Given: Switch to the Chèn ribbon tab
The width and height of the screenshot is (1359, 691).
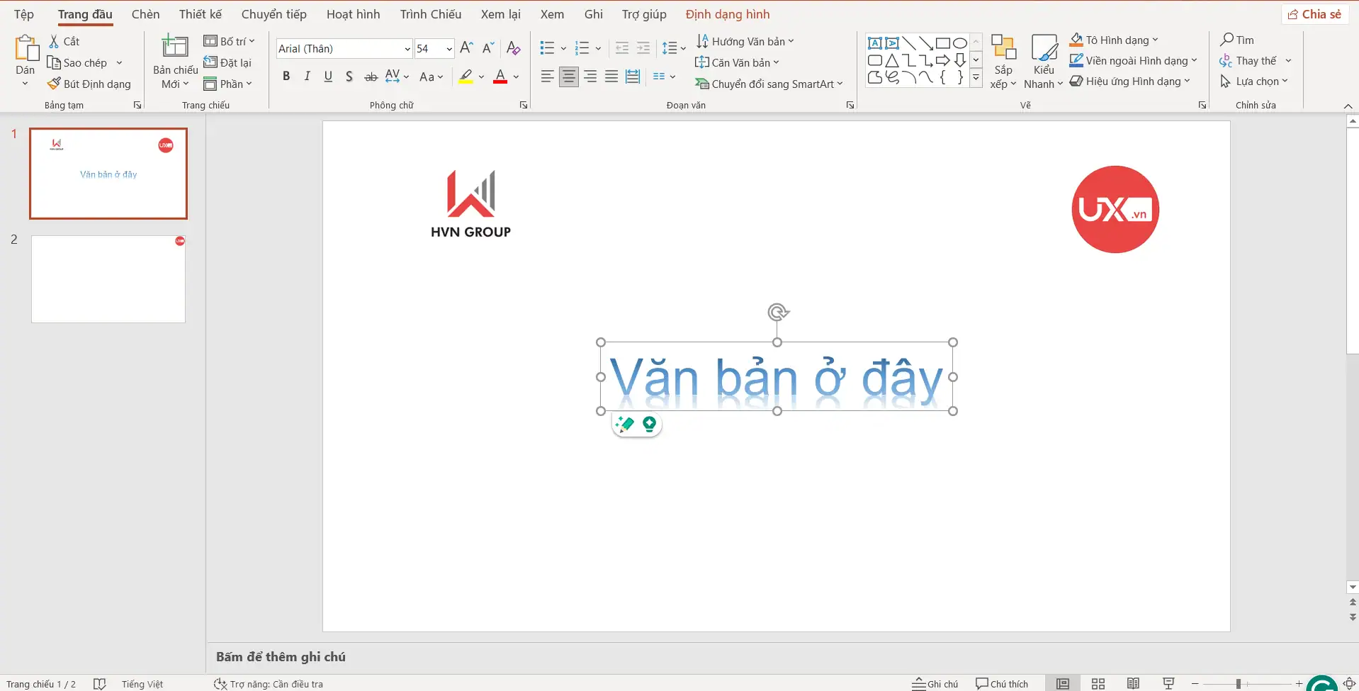Looking at the screenshot, I should (x=145, y=13).
